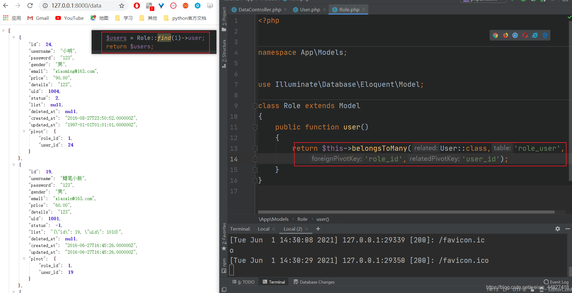Open the TODO tool window tab
Image resolution: width=572 pixels, height=293 pixels.
243,282
